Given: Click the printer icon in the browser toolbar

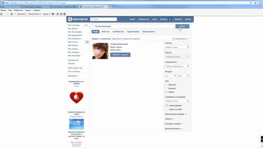Looking at the screenshot, I should 12,14.
